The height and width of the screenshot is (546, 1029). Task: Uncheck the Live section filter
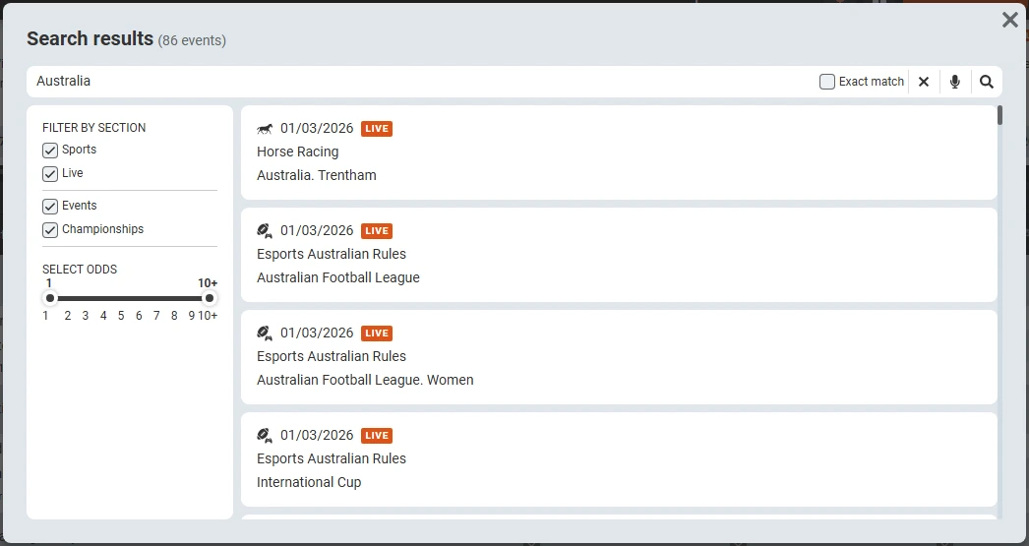tap(50, 174)
